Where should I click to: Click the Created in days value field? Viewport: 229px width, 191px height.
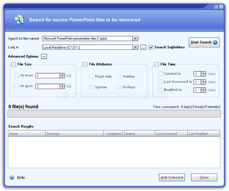pyautogui.click(x=197, y=74)
